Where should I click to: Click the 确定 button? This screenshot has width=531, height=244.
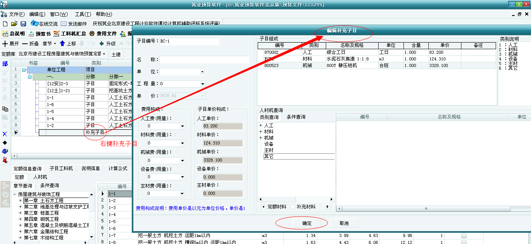click(x=307, y=223)
